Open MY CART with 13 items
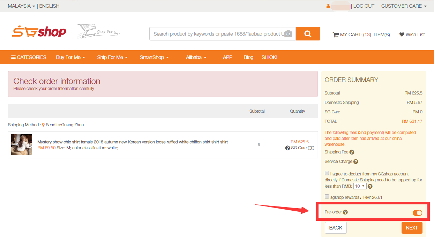 [361, 35]
